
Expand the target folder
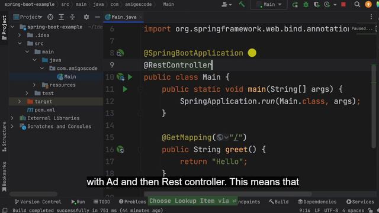click(x=20, y=101)
